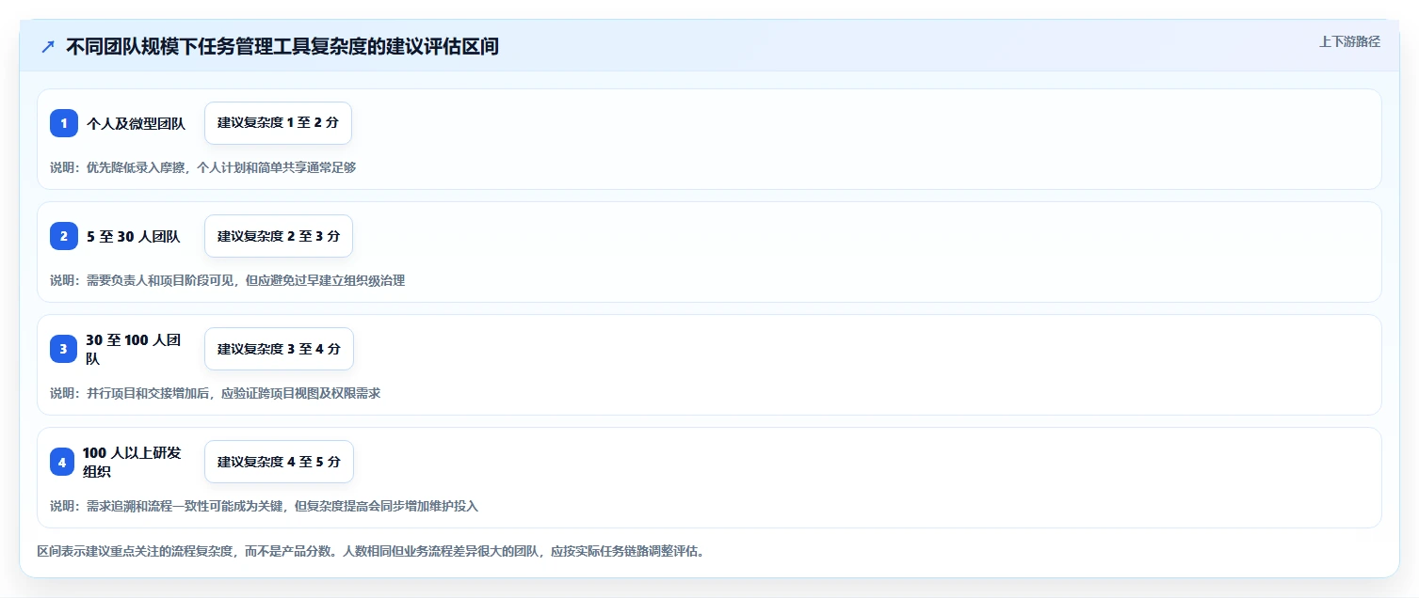The width and height of the screenshot is (1419, 598).
Task: Click step number 1 badge
Action: (64, 123)
